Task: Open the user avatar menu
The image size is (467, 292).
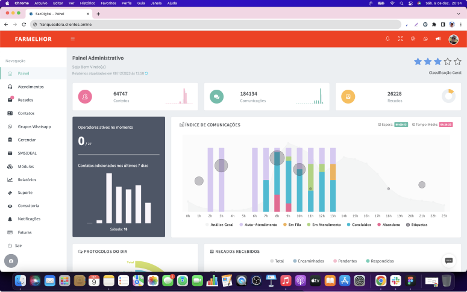Action: coord(453,39)
